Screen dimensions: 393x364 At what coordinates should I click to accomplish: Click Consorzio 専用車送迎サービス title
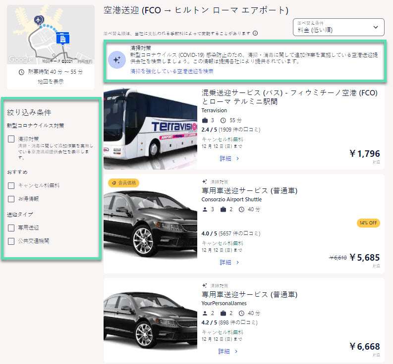click(x=249, y=190)
